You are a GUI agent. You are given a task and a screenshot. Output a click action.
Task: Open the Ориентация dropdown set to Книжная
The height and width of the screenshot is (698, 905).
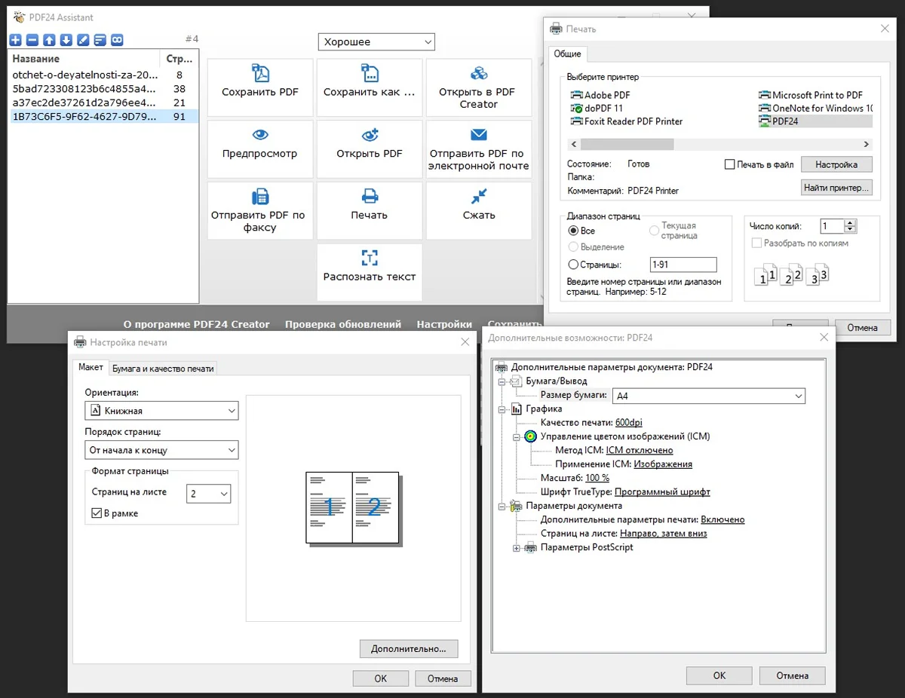[161, 411]
